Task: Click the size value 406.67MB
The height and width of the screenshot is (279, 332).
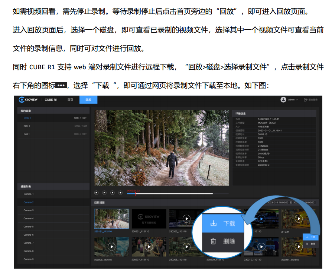Action: pos(263,127)
